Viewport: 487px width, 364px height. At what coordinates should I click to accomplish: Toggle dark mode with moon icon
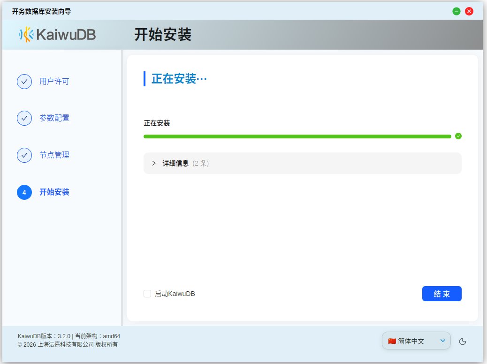[463, 341]
